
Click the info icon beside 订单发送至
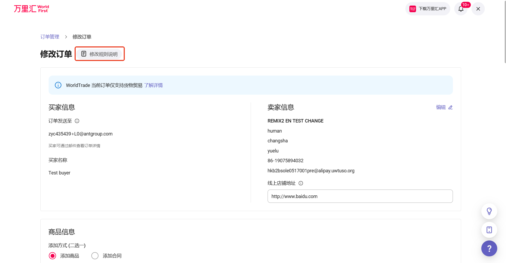click(x=77, y=121)
